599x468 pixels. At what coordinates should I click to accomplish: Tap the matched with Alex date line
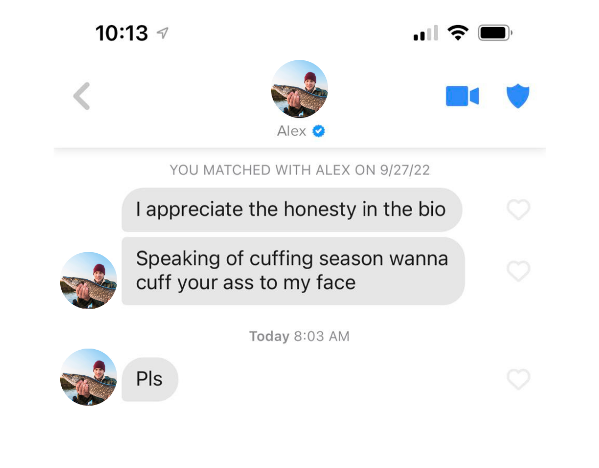[300, 170]
